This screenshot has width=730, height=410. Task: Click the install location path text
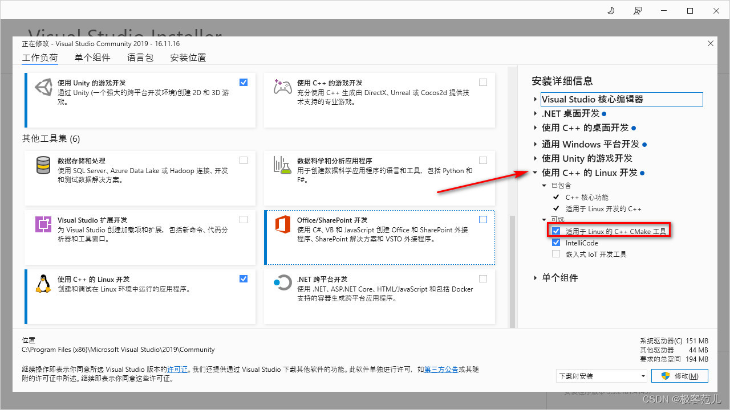[x=119, y=350]
